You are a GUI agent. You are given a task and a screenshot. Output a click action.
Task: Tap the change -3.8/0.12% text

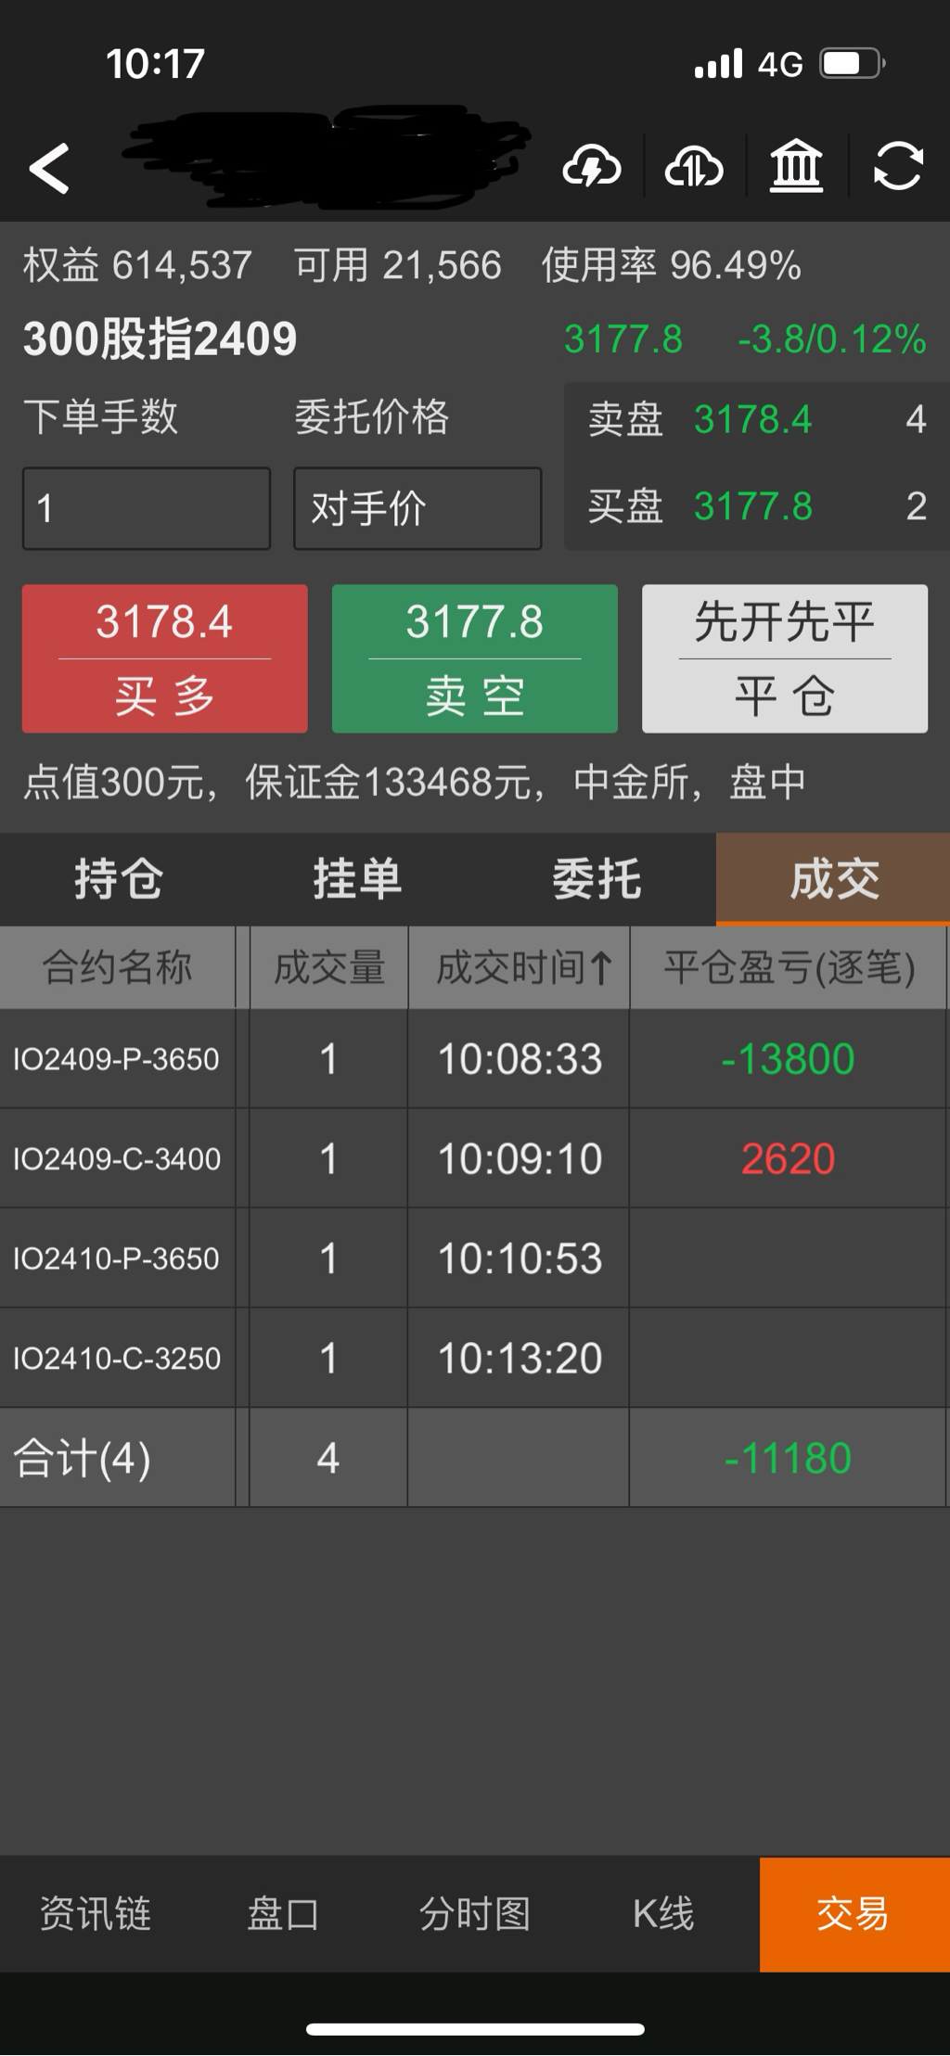(831, 339)
